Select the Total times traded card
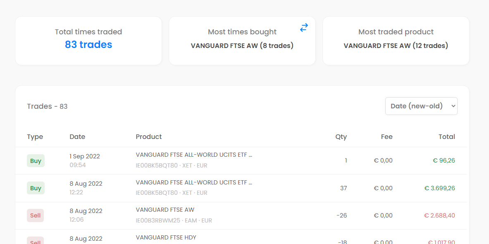Screen dimensions: 489x244 pos(88,41)
